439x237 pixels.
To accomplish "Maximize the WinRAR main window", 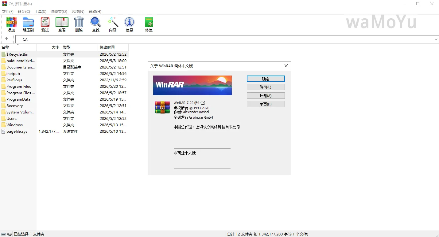I will 418,4.
